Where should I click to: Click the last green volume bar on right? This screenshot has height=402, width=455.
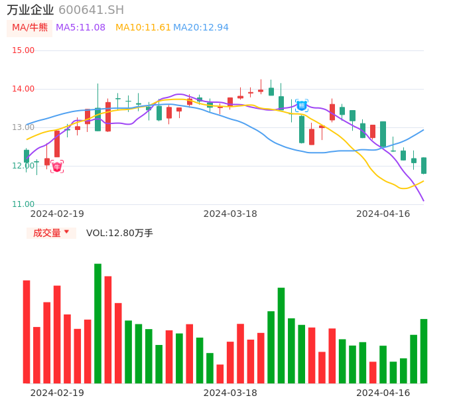click(x=424, y=351)
